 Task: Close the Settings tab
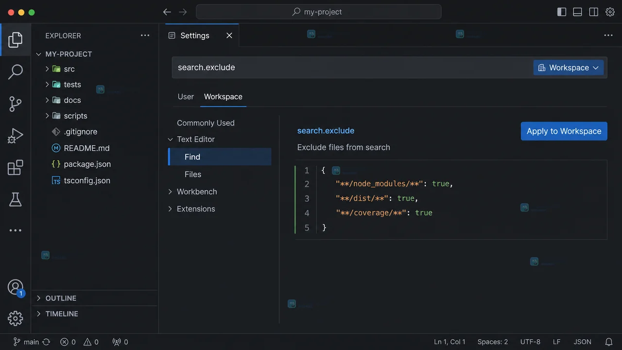[229, 35]
